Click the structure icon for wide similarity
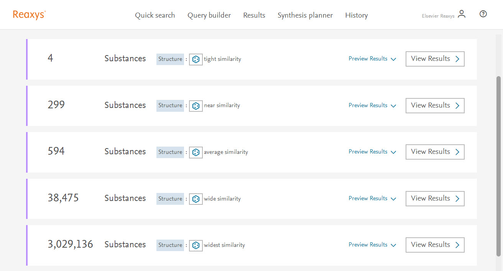 196,199
